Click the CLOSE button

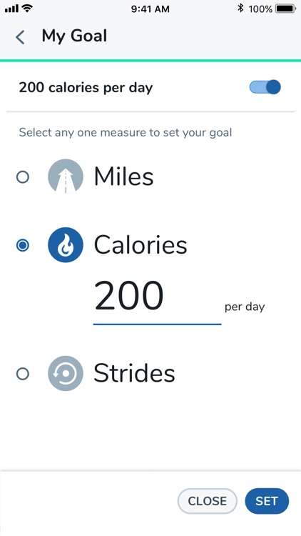207,501
